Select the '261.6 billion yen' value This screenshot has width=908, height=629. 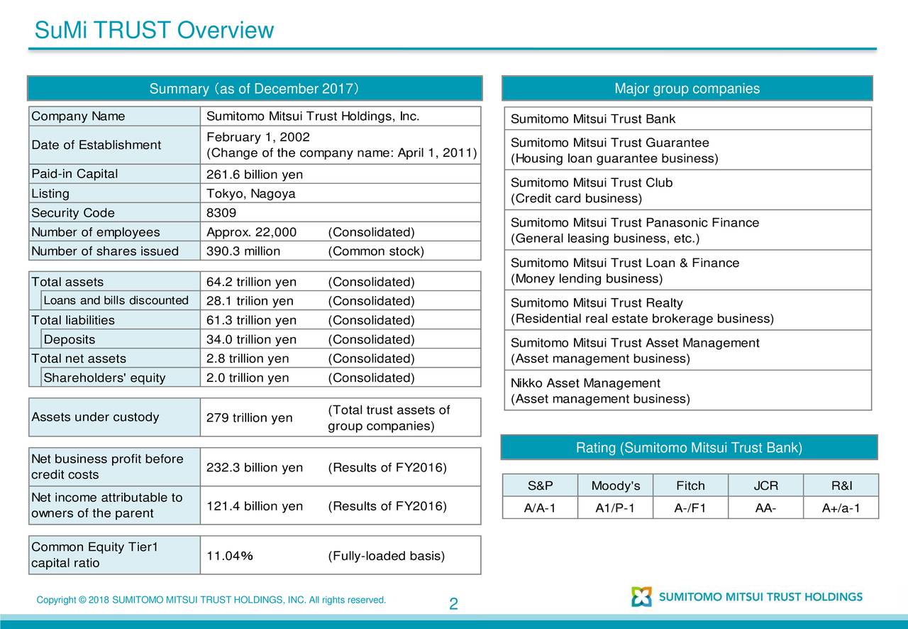(255, 175)
